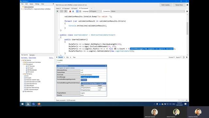The height and width of the screenshot is (118, 209).
Task: Click the lambda results tab symbol
Action: (x=64, y=57)
